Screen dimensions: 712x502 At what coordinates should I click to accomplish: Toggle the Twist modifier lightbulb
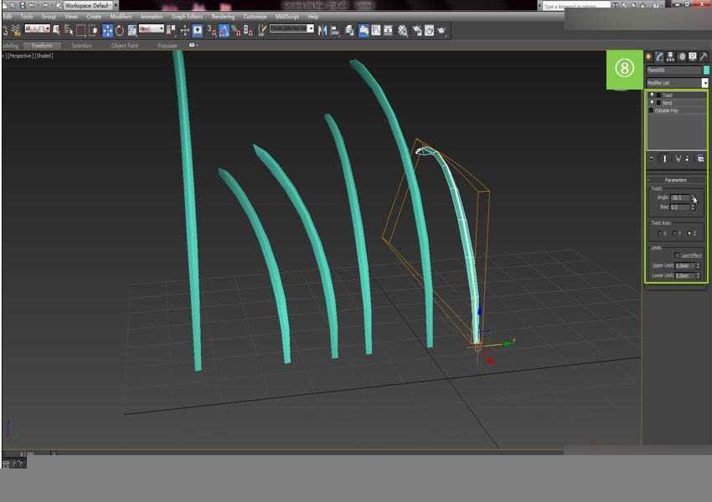click(x=653, y=95)
